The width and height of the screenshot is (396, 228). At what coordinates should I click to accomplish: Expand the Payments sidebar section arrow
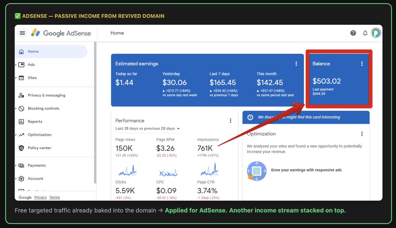click(16, 166)
